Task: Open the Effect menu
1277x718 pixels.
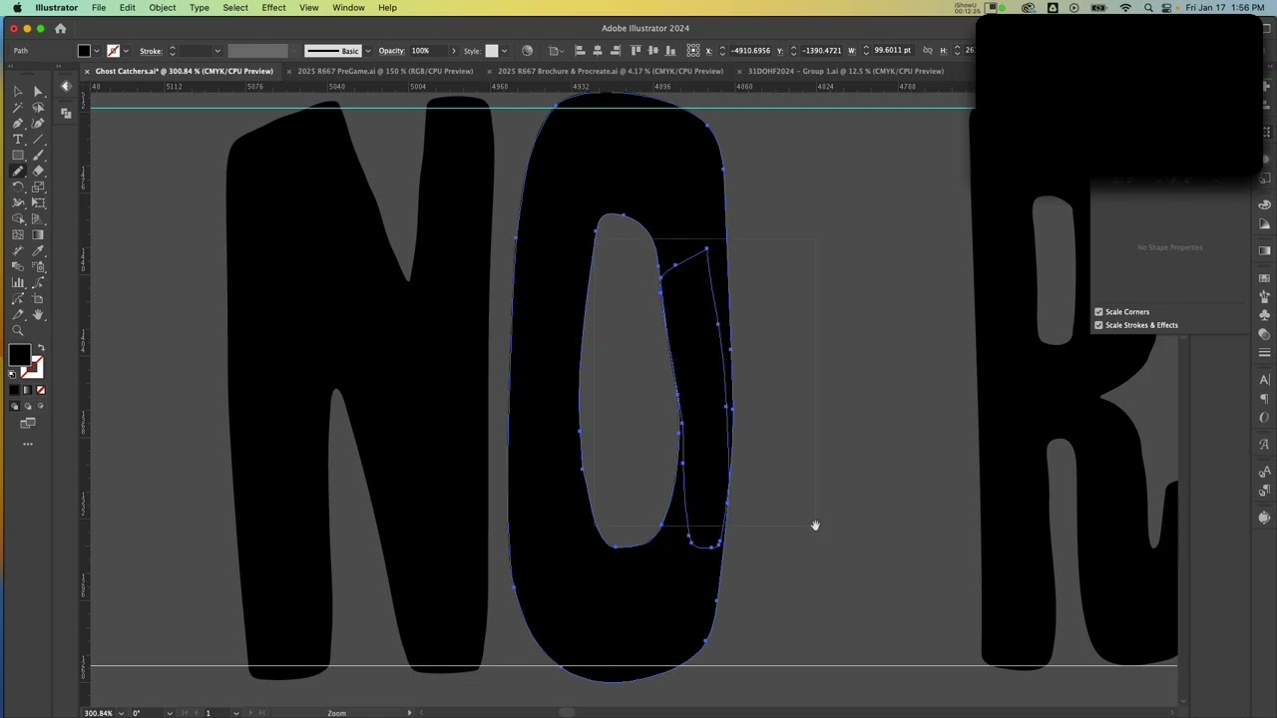Action: coord(273,8)
